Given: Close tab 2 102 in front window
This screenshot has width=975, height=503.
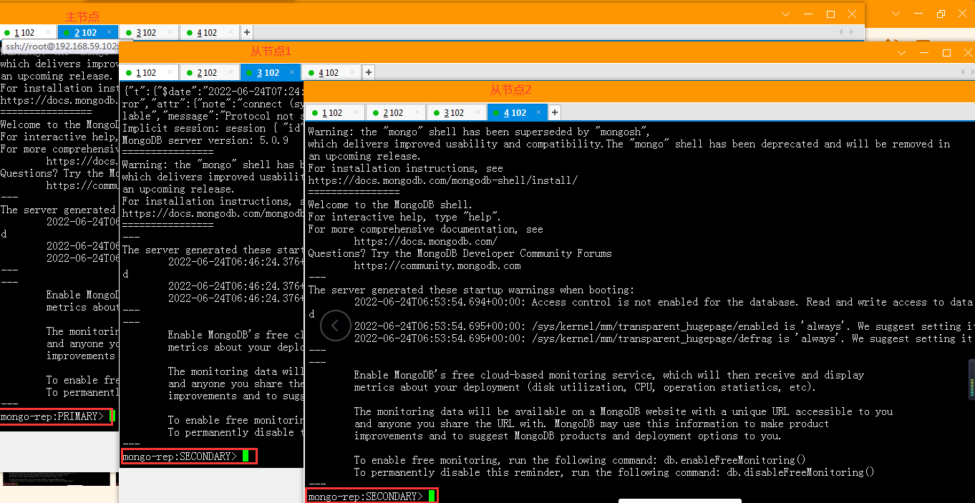Looking at the screenshot, I should point(418,112).
